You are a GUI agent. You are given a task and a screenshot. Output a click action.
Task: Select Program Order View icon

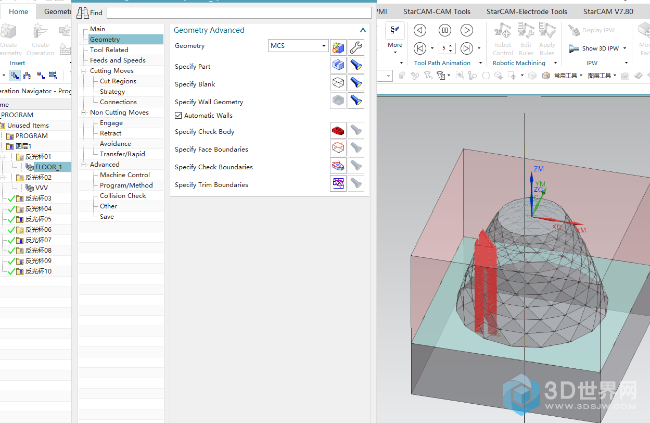[15, 76]
